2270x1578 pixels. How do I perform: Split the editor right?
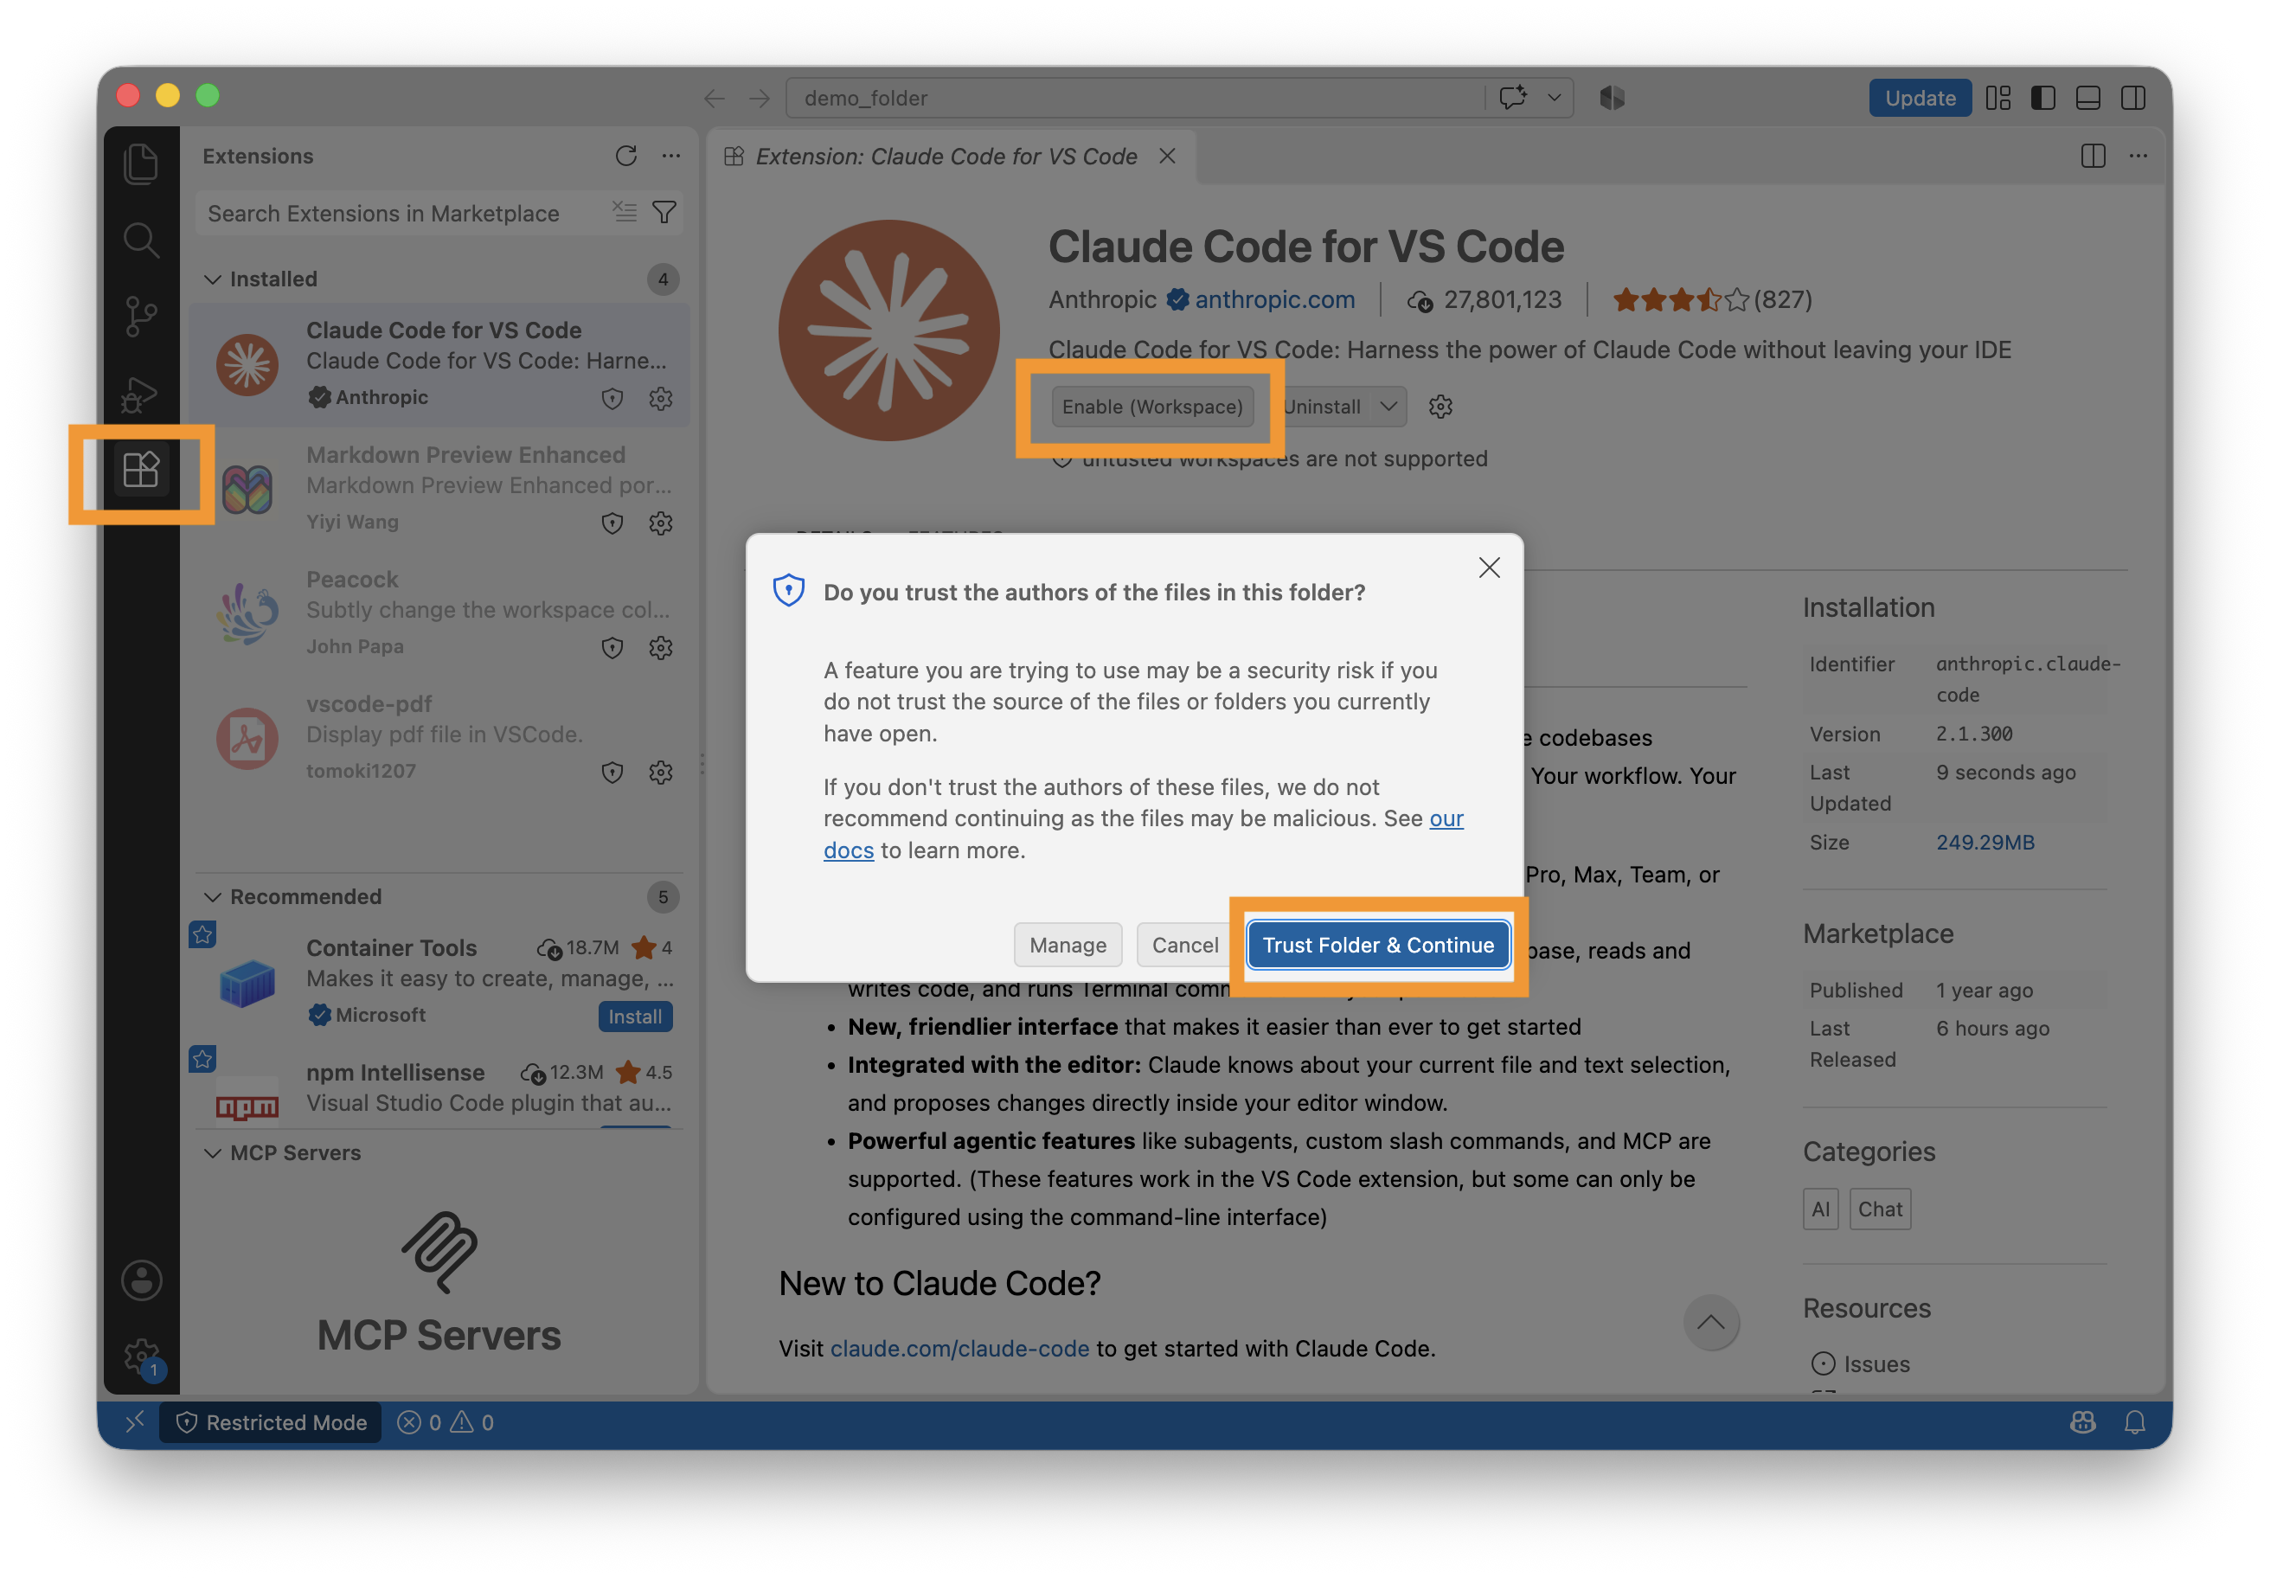coord(2093,157)
